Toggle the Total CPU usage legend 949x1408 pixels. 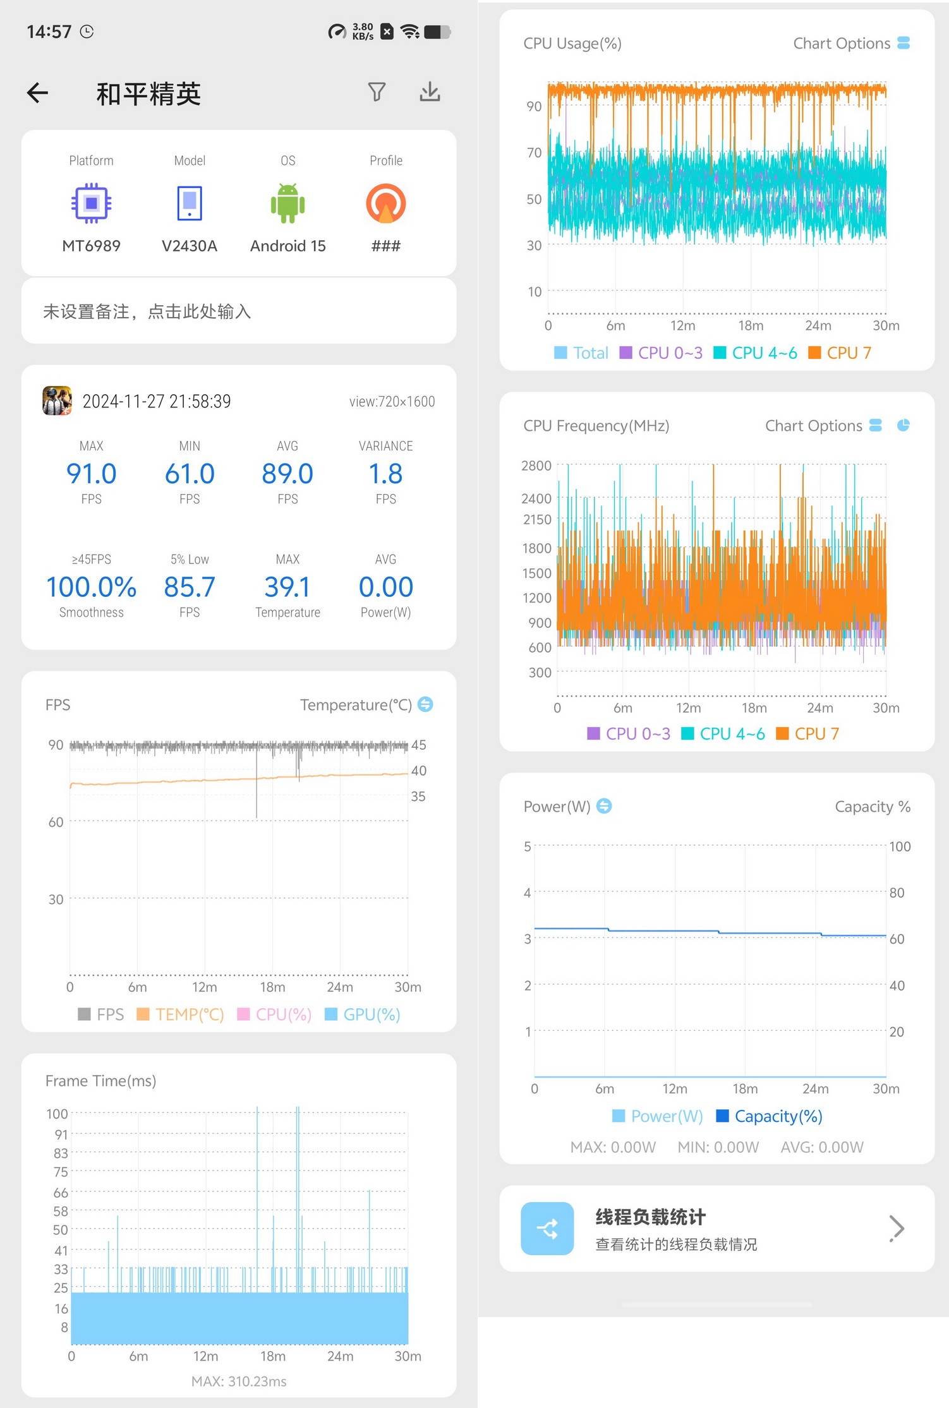pos(581,352)
